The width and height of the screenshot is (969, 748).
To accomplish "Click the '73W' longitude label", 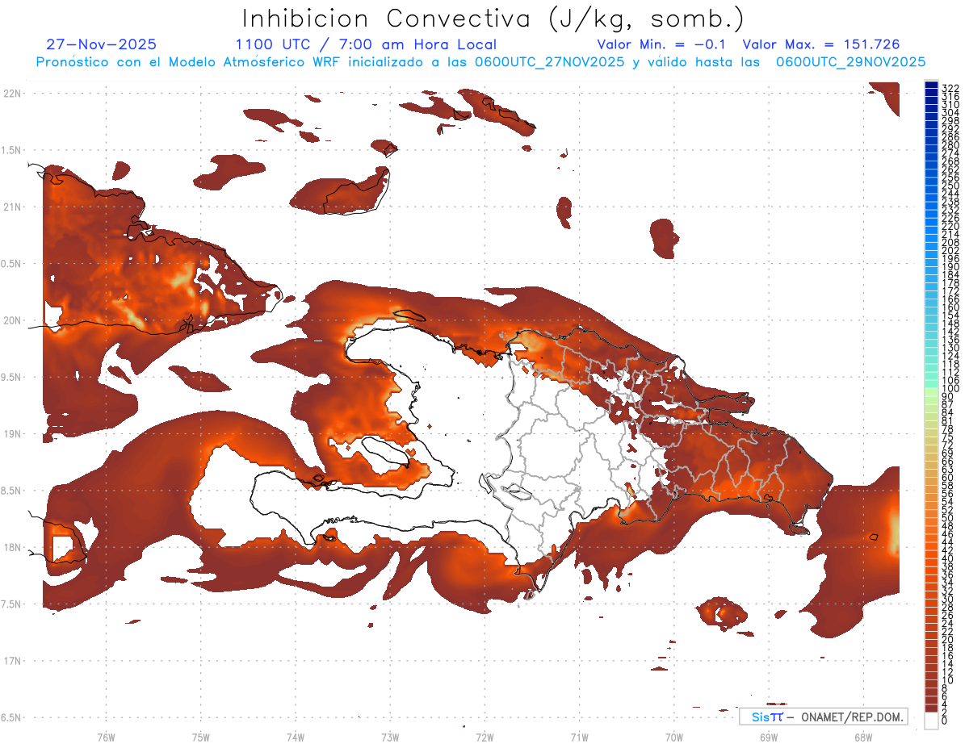I will (x=390, y=738).
